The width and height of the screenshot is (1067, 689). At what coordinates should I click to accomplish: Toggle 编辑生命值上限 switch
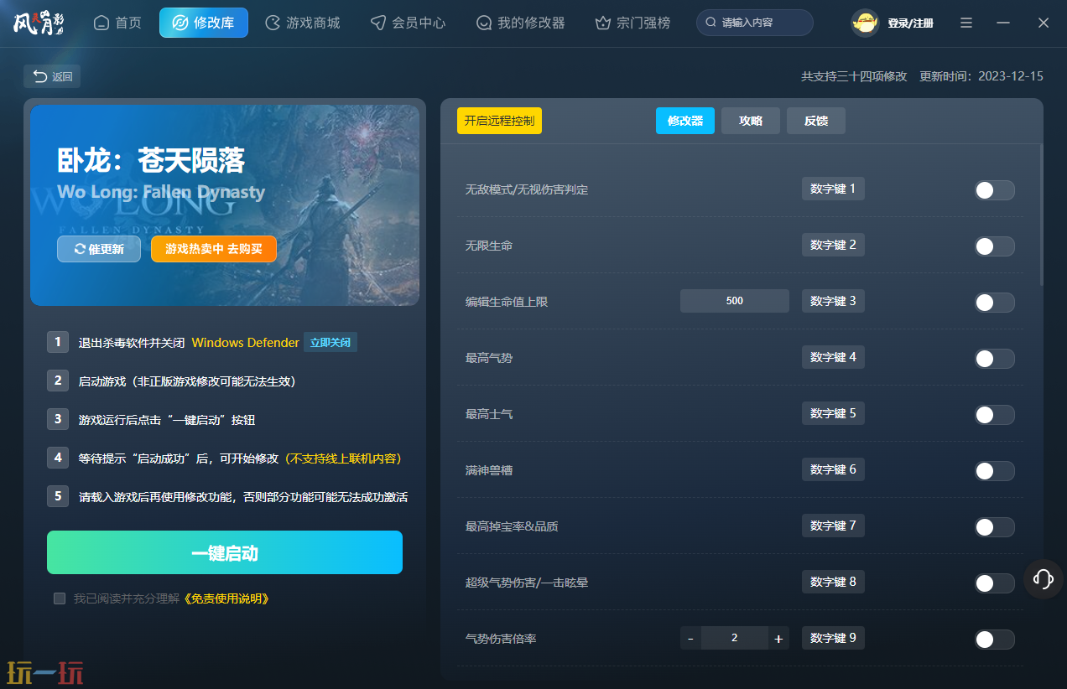(994, 303)
